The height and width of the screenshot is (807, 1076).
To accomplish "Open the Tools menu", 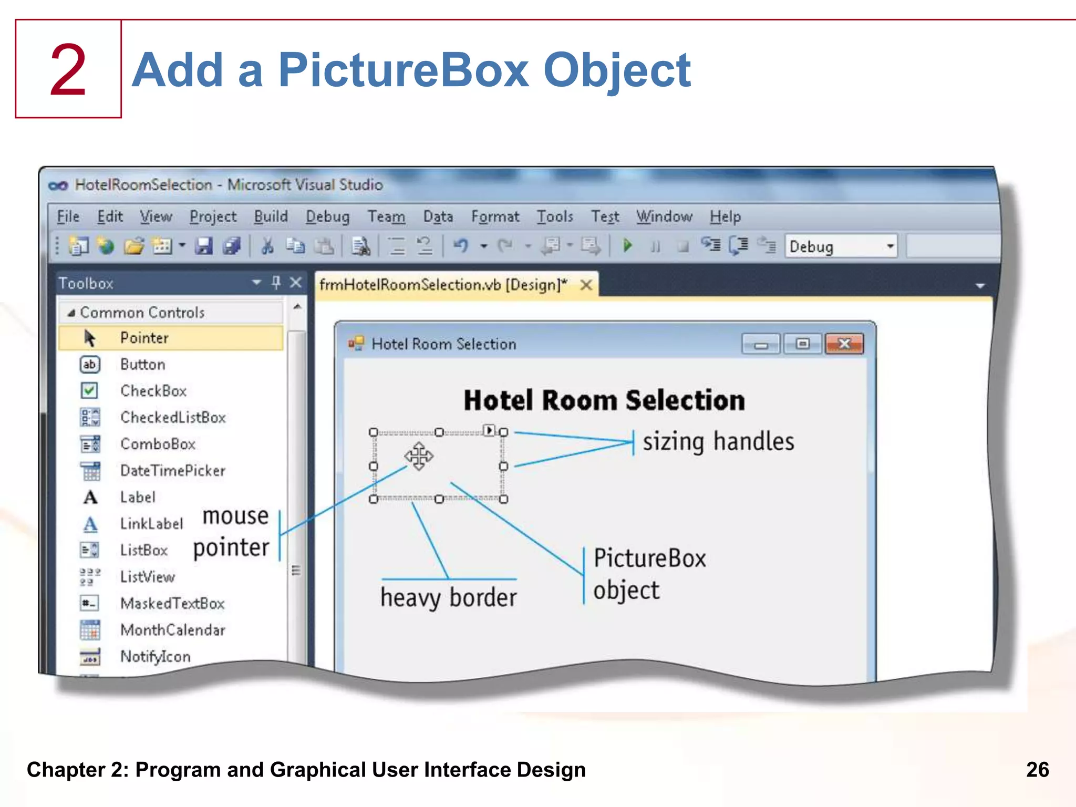I will 555,216.
